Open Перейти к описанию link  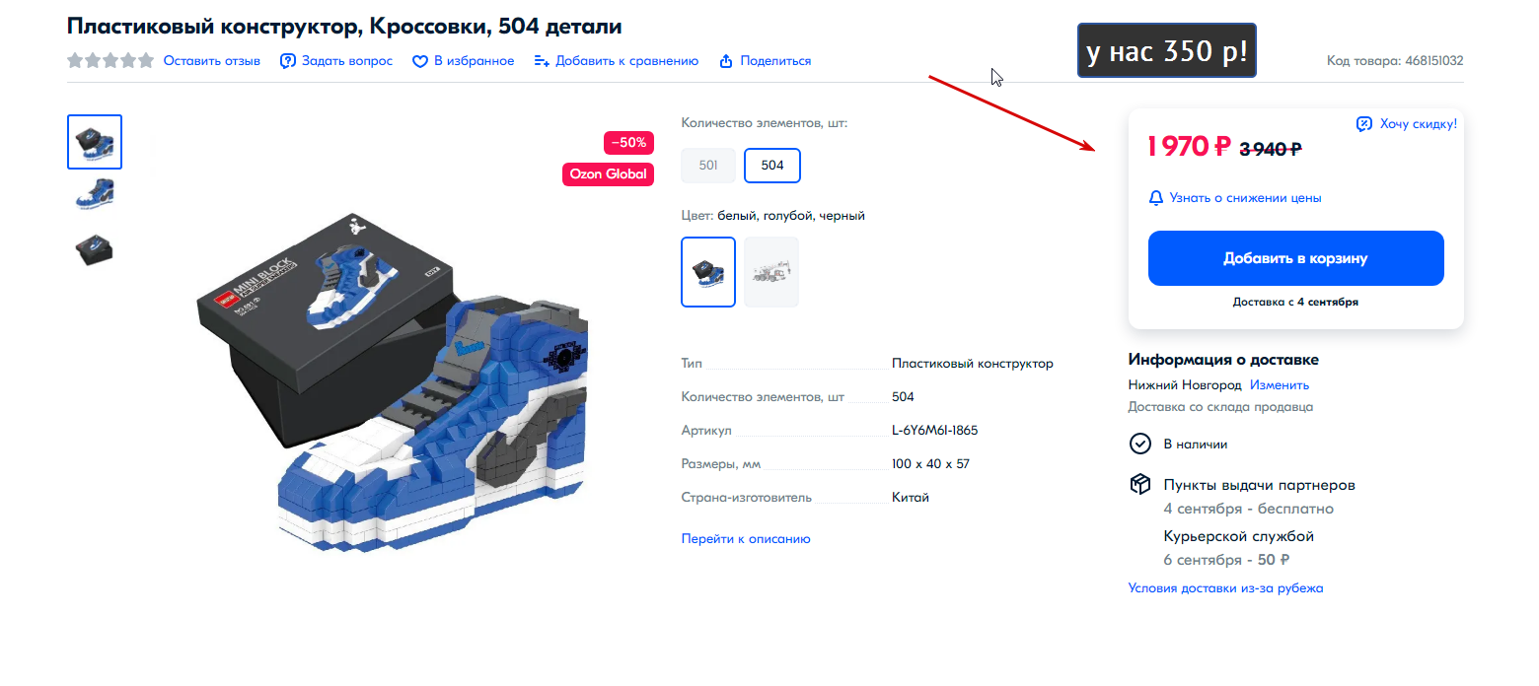pos(746,539)
